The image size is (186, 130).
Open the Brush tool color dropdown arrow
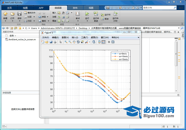[90, 42]
